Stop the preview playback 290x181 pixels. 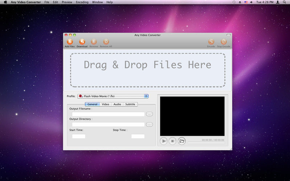(173, 141)
